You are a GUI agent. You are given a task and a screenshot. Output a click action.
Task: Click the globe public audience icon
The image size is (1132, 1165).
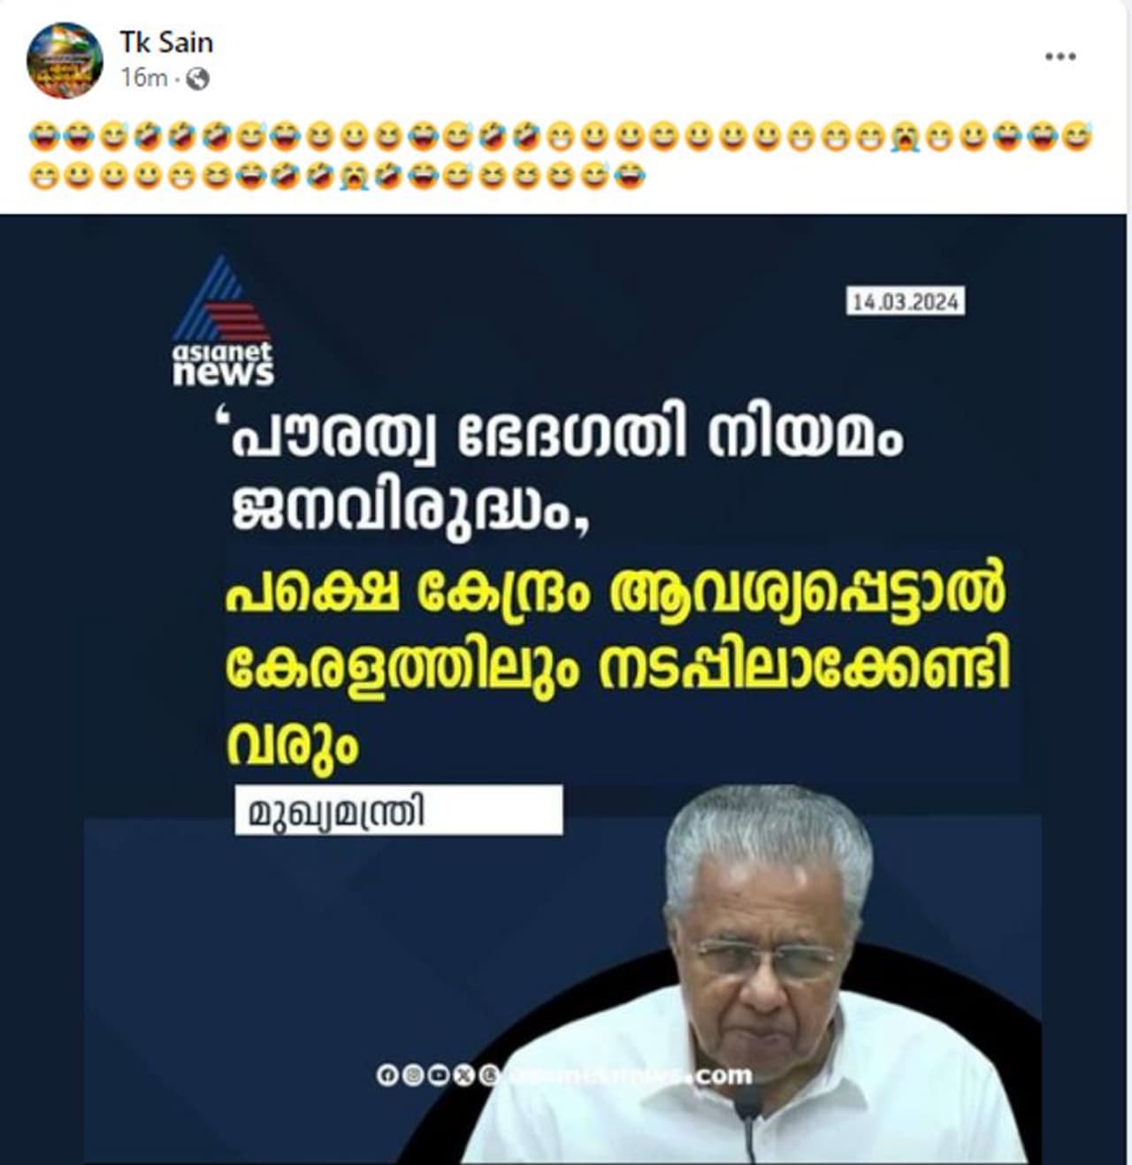(x=198, y=79)
